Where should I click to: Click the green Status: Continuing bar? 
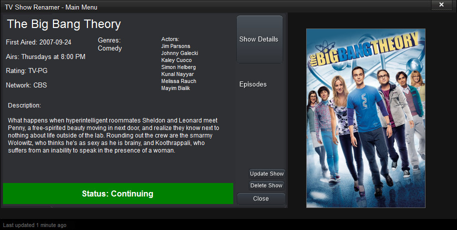point(118,193)
